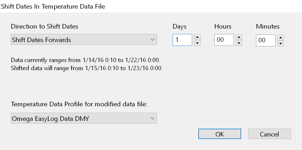
Task: Expand the Omega EasyLog Data DMY dropdown
Action: click(84, 118)
